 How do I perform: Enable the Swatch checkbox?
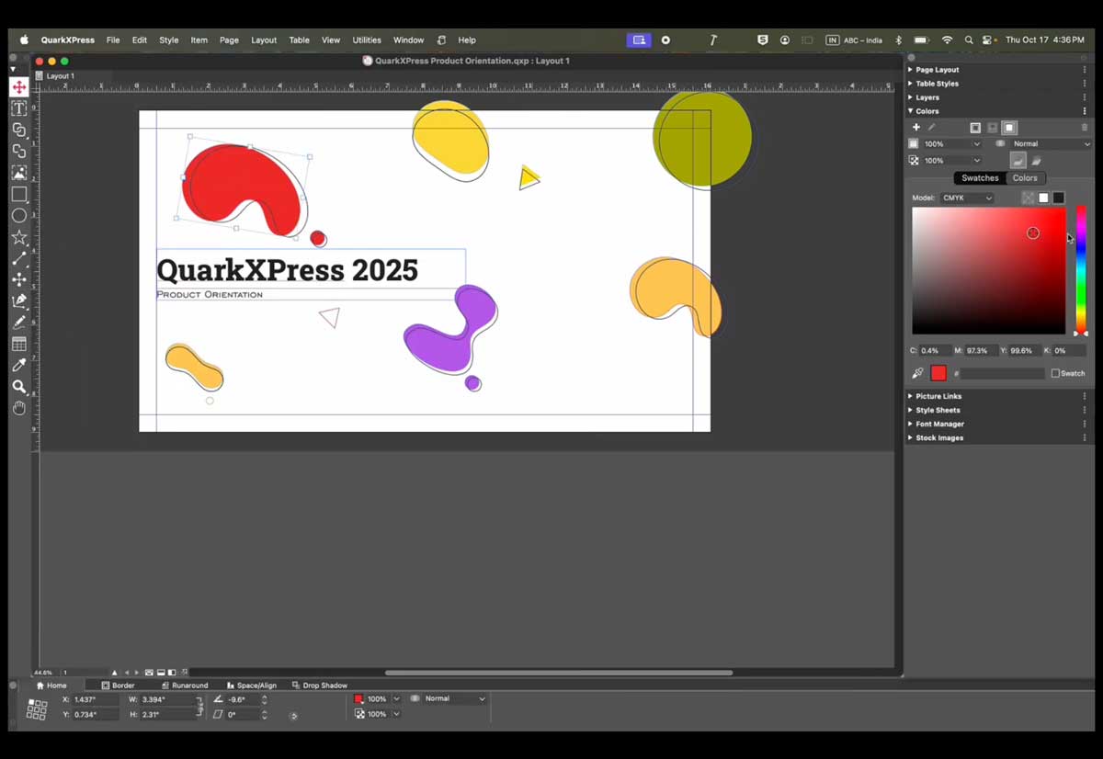(1055, 373)
